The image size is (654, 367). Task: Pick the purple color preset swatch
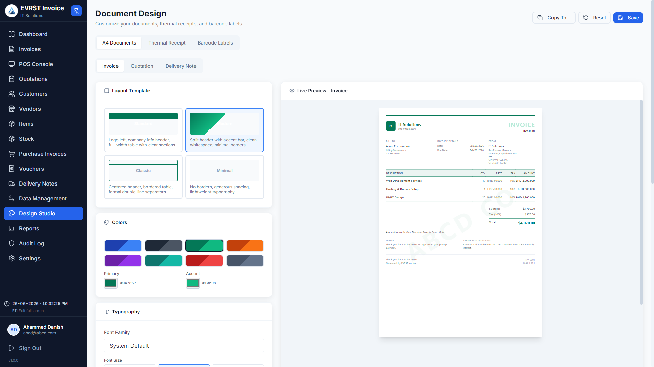coord(123,261)
